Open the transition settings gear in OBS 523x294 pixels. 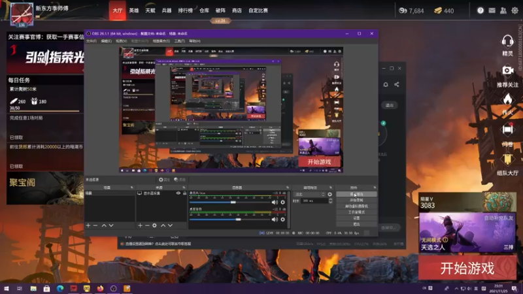(x=330, y=194)
